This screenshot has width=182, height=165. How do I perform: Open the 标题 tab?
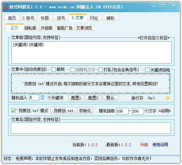point(45,18)
